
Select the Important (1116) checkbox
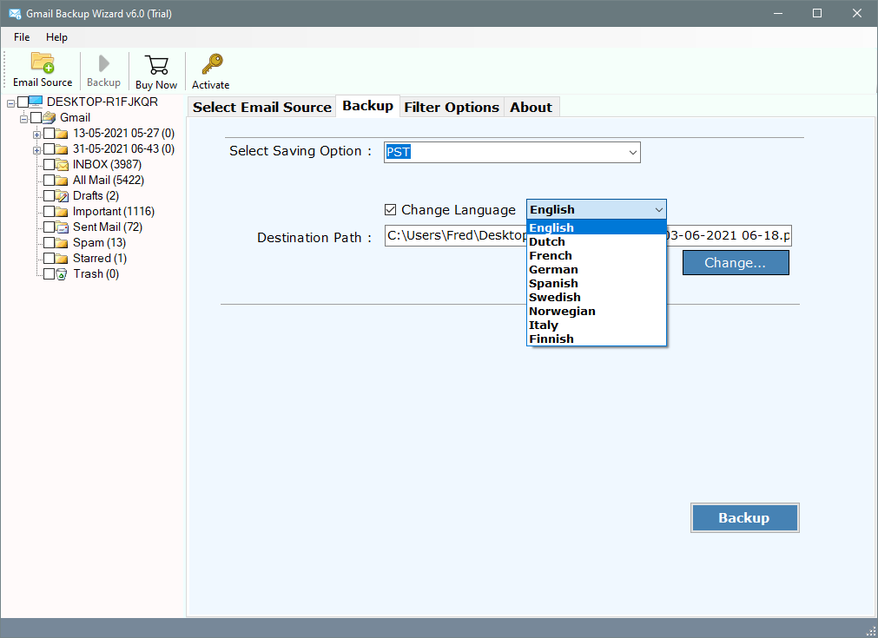coord(50,212)
